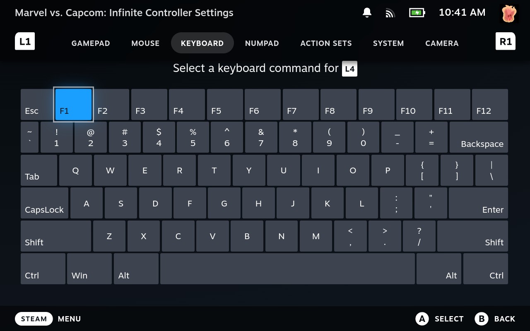Select the space bar key
The image size is (530, 331).
click(287, 269)
